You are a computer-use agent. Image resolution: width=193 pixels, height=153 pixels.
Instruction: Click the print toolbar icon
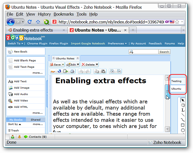[x=72, y=71]
